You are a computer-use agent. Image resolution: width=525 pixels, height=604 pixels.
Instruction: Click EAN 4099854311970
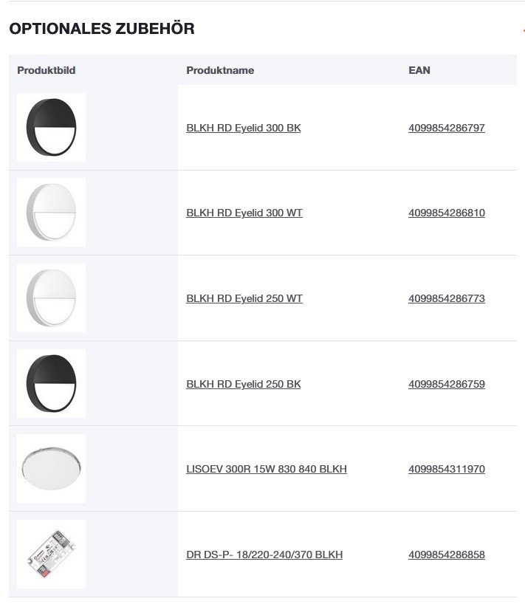point(447,469)
